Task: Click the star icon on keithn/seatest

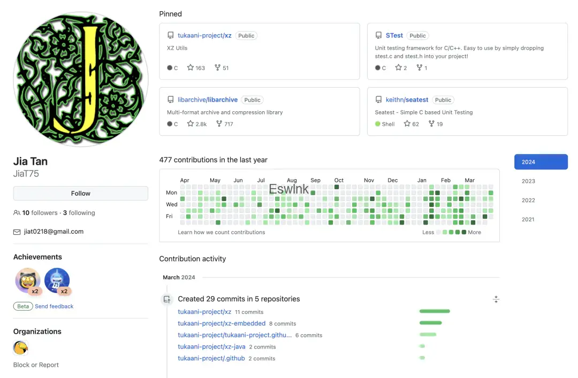Action: coord(407,124)
